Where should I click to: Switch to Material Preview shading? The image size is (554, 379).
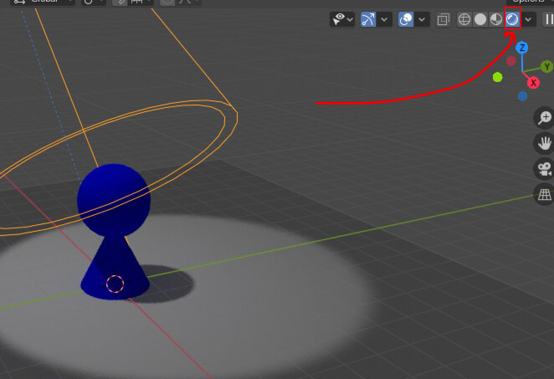tap(496, 19)
